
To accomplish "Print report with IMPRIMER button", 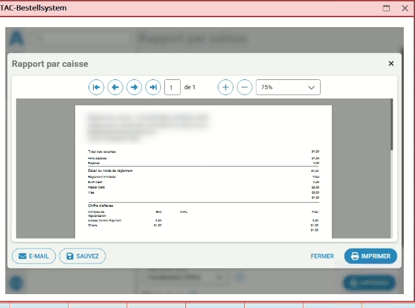I will [371, 256].
